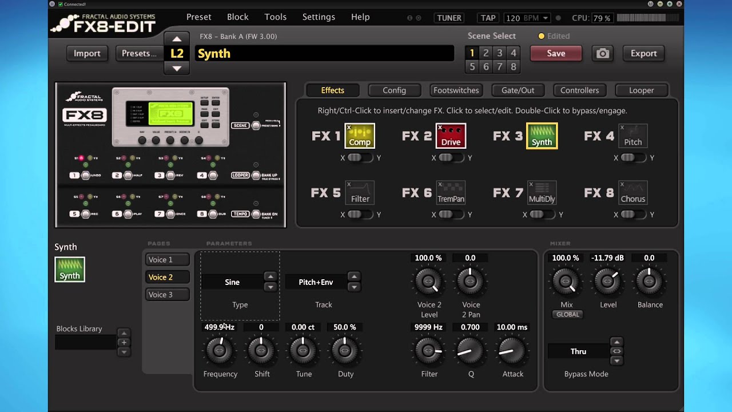Viewport: 732px width, 412px height.
Task: Click the Presets... button
Action: pos(140,53)
